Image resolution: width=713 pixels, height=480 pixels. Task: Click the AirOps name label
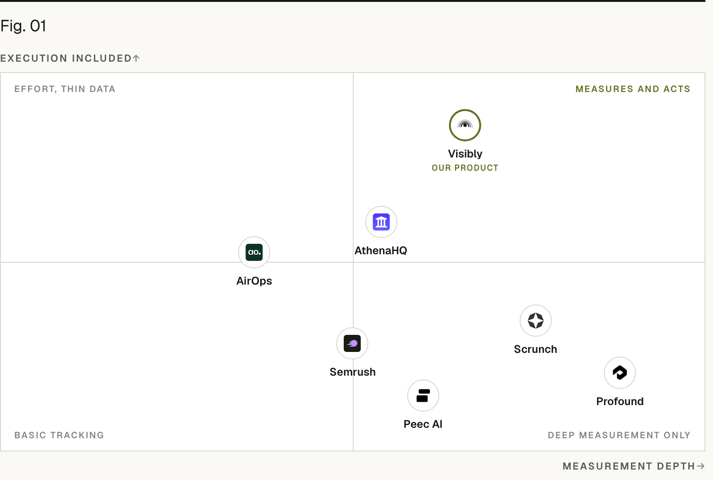pos(254,281)
